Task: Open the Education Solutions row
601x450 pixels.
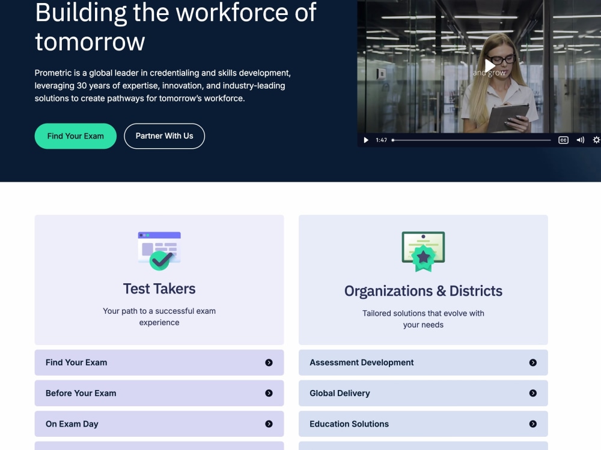Action: (423, 424)
